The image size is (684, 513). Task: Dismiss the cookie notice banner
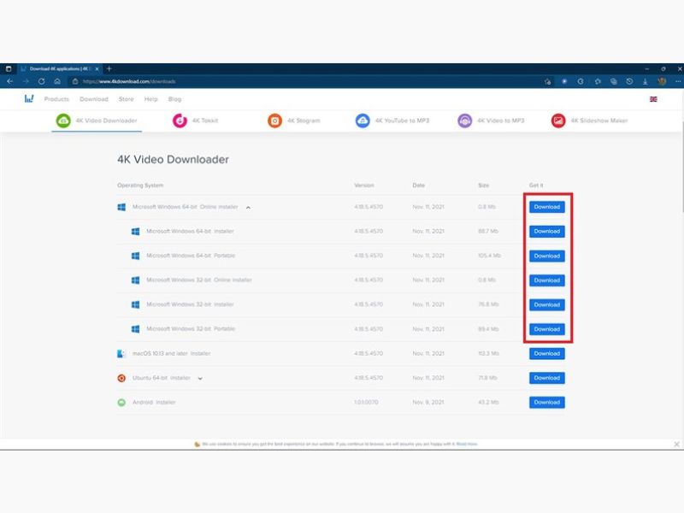tap(676, 445)
